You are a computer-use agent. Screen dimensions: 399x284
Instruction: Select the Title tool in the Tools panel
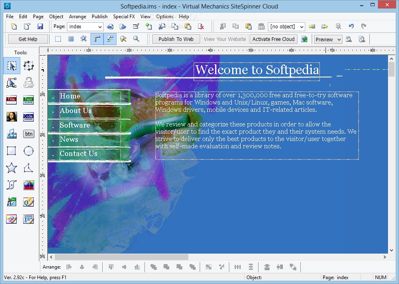pyautogui.click(x=11, y=100)
